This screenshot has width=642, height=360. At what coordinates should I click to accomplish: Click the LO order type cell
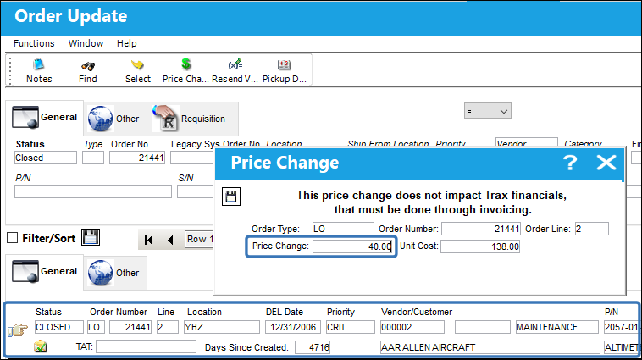97,327
